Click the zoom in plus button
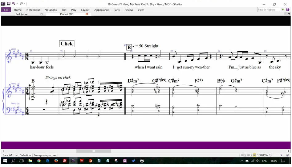The image size is (292, 167). [x=287, y=155]
